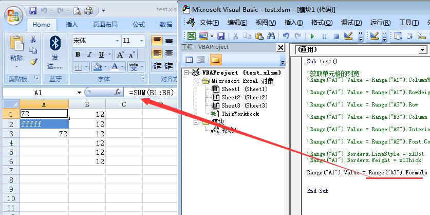Click decrease indent icon in Excel ribbon

click(157, 66)
